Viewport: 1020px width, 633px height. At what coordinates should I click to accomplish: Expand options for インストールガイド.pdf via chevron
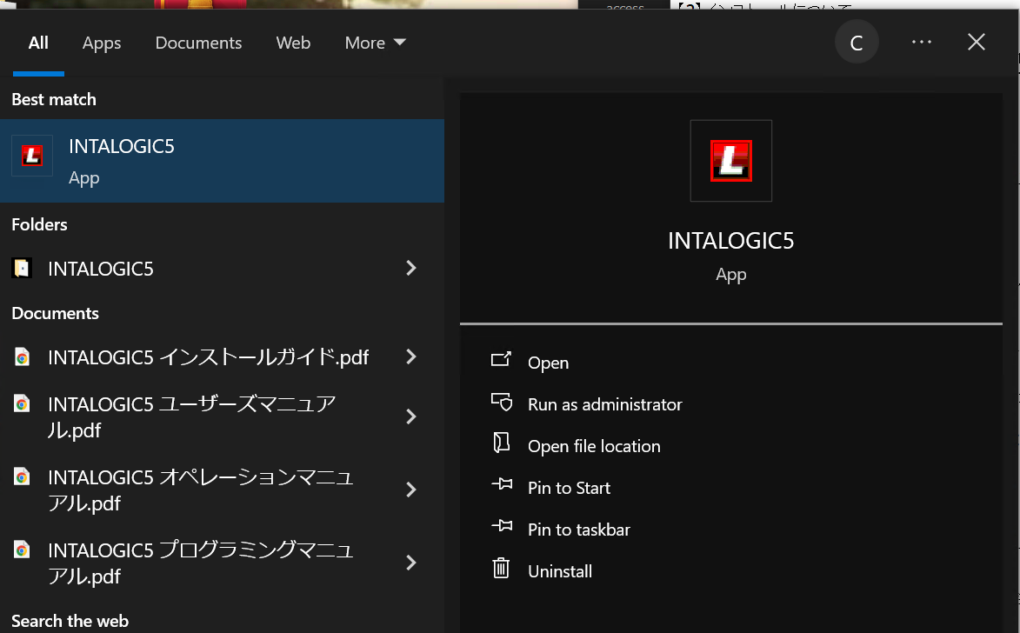click(411, 357)
